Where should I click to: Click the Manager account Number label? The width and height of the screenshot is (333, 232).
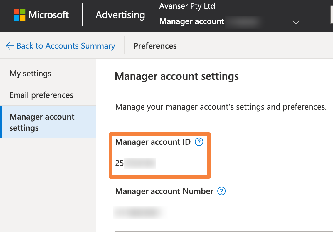click(164, 191)
